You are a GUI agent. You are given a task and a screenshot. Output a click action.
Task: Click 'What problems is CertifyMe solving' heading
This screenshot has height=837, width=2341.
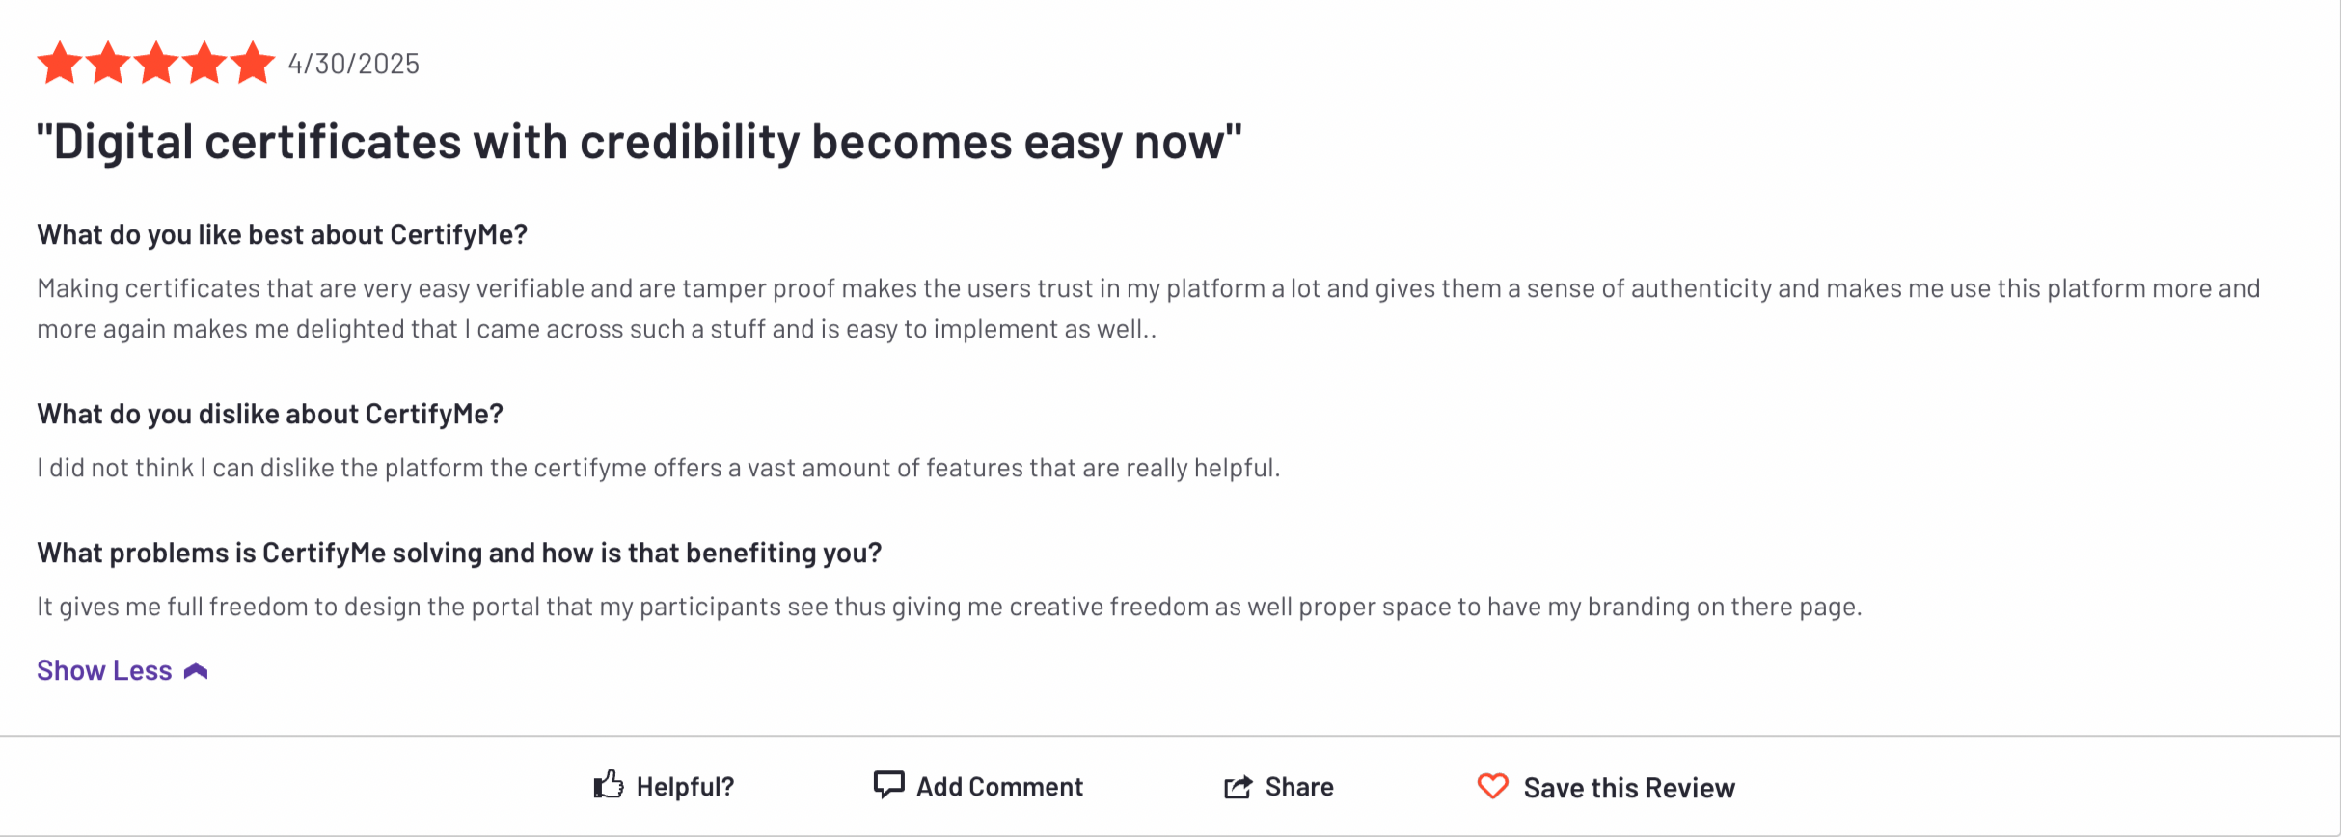[459, 553]
